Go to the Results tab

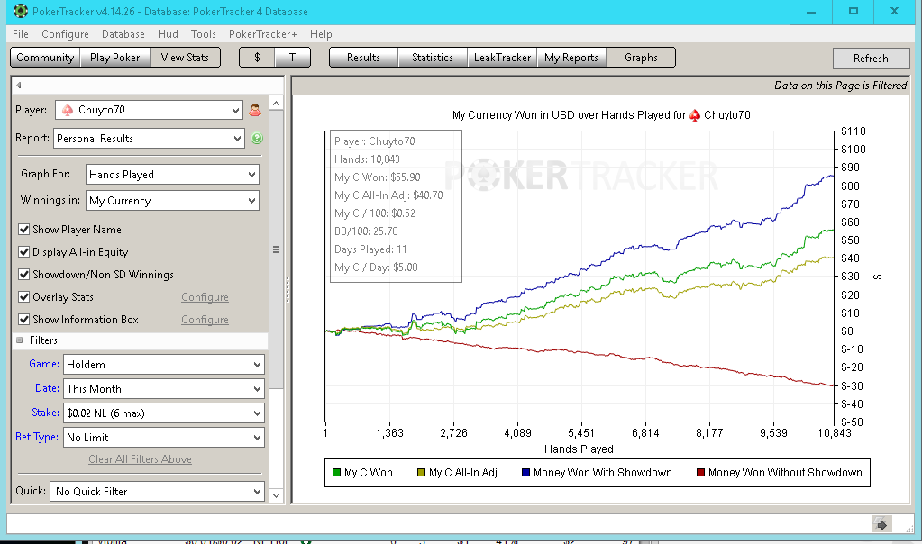[363, 58]
